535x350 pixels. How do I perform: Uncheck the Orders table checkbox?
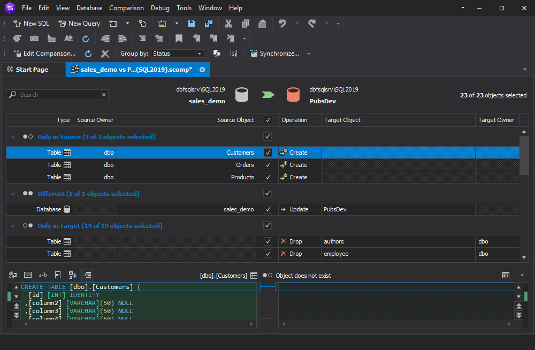268,165
